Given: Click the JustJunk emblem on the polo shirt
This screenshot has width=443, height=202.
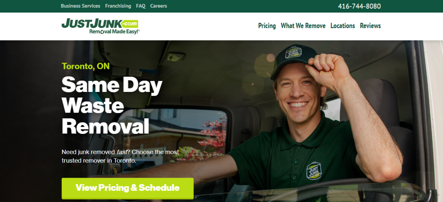Looking at the screenshot, I should (x=314, y=171).
